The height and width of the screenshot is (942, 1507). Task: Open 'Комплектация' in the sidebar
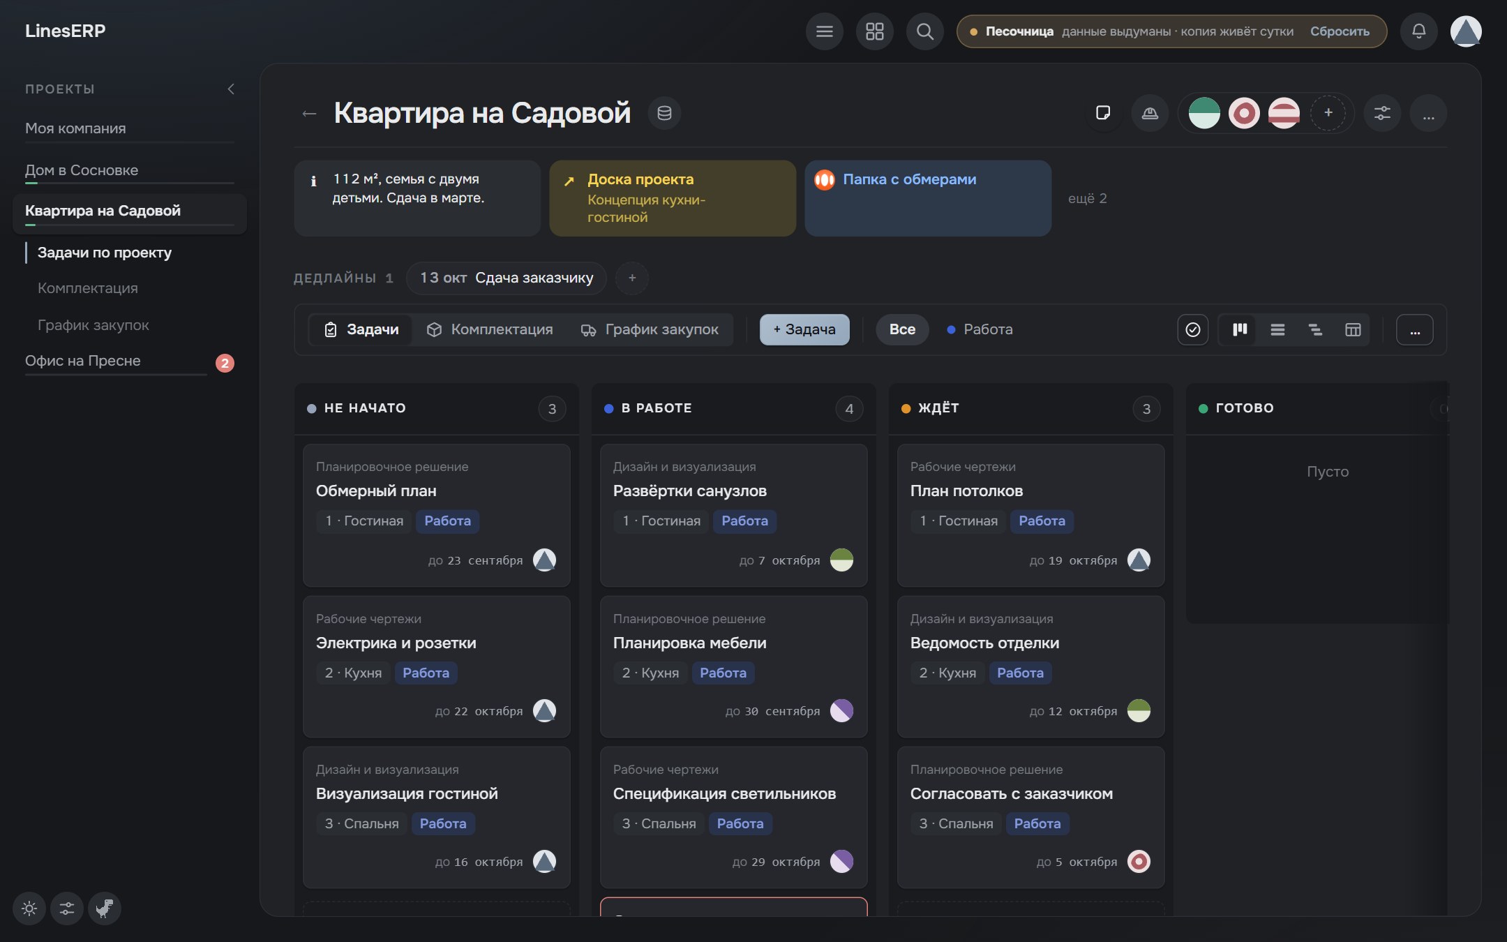88,288
